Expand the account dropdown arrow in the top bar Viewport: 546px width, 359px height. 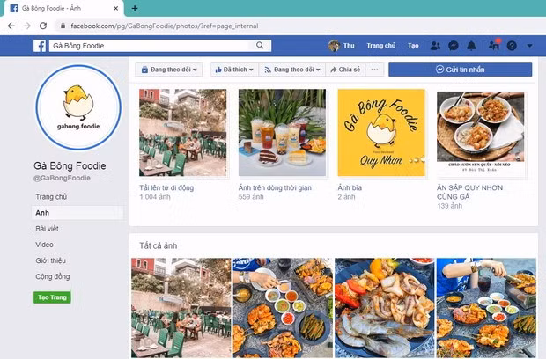tap(529, 46)
